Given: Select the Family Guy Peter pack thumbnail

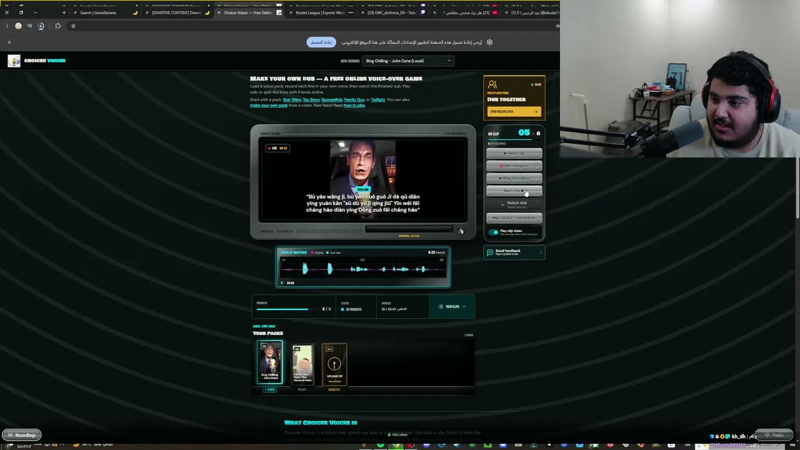Looking at the screenshot, I should pos(302,364).
